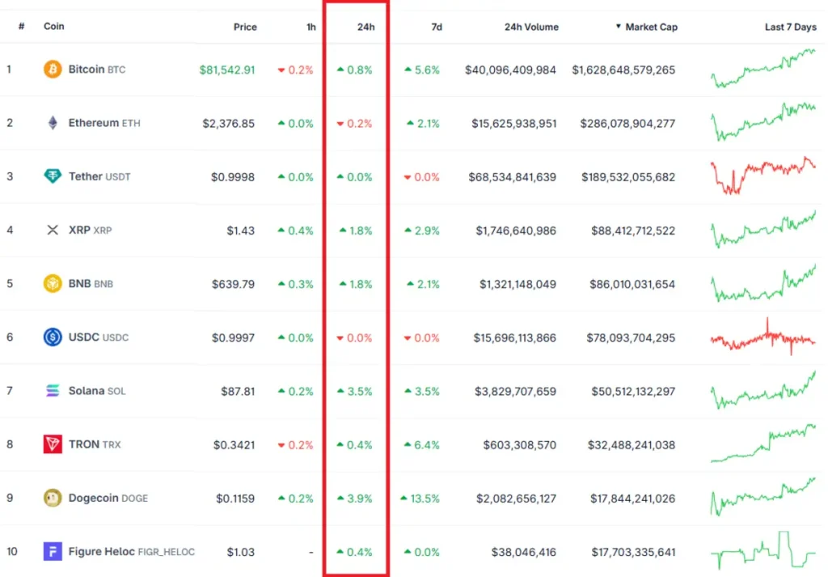This screenshot has width=828, height=577.
Task: Click the Last 7 Days header
Action: (x=791, y=27)
